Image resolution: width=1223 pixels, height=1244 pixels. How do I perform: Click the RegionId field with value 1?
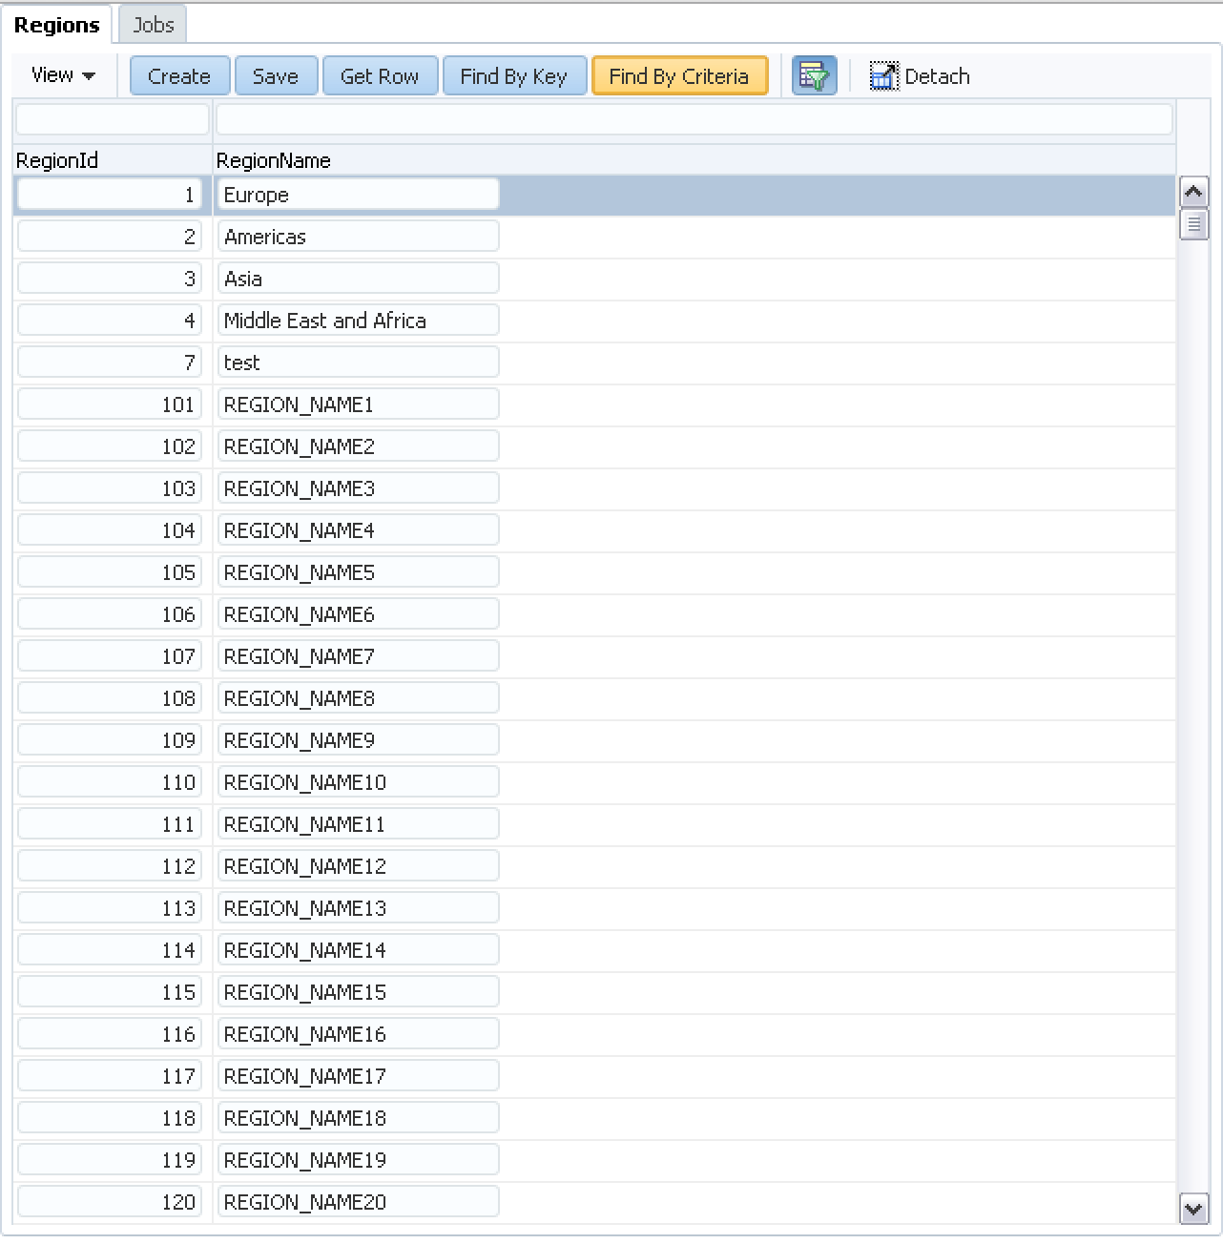tap(110, 195)
